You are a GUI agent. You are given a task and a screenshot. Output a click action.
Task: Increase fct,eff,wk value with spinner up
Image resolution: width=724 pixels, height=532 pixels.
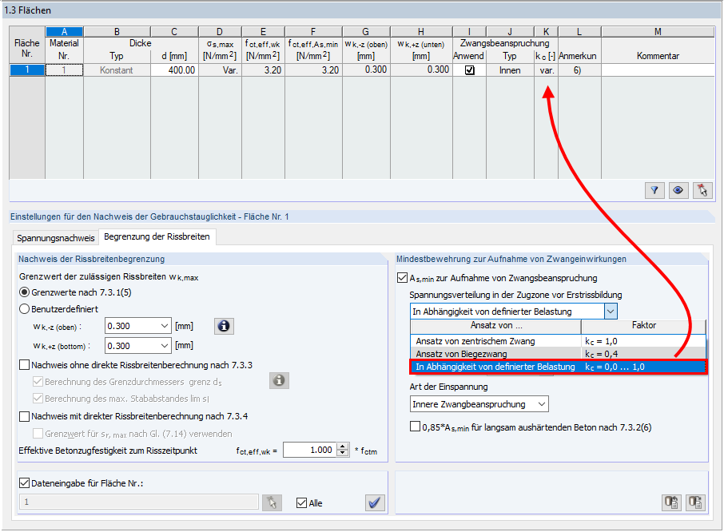click(x=342, y=447)
